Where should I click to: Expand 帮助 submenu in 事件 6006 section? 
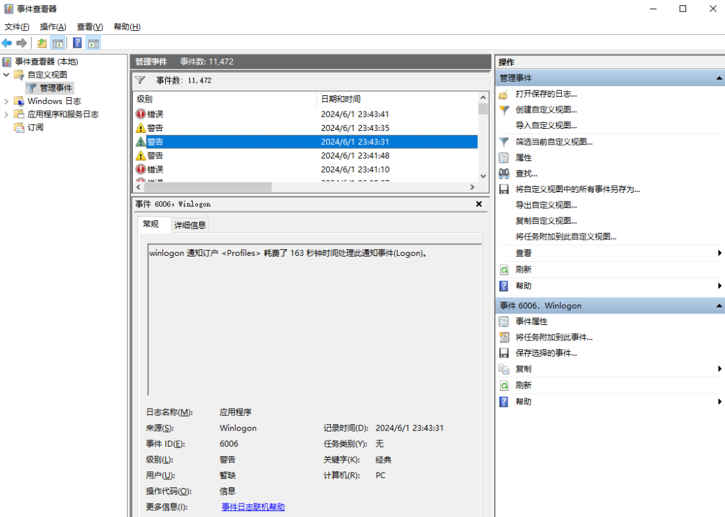[720, 402]
